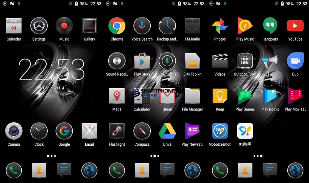Open the Downloads app
This screenshot has width=309, height=183.
pos(167,61)
